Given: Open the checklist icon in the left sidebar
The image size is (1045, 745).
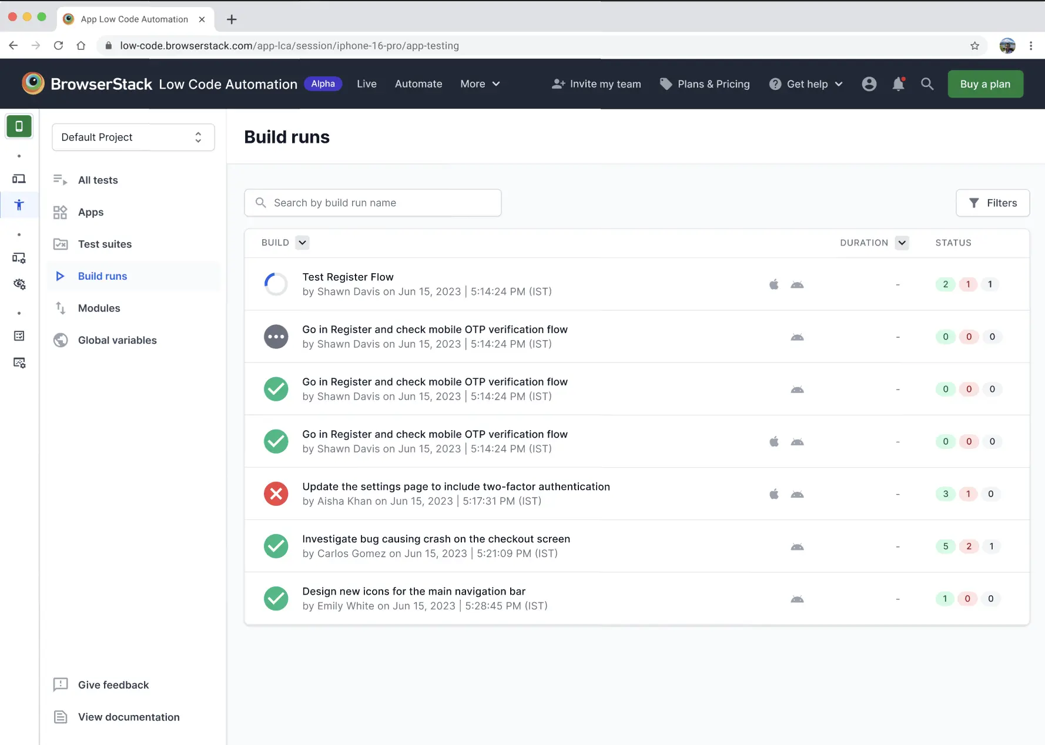Looking at the screenshot, I should click(19, 335).
